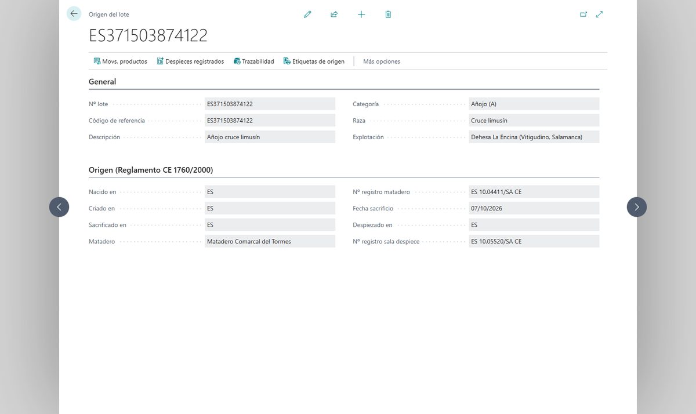Screen dimensions: 696x414
Task: Select the Categoría field value
Action: point(534,104)
